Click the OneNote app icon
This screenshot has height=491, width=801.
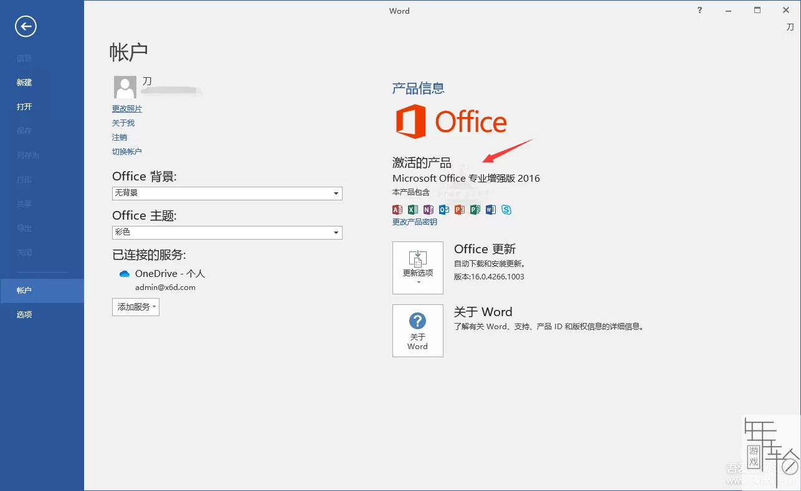click(429, 210)
